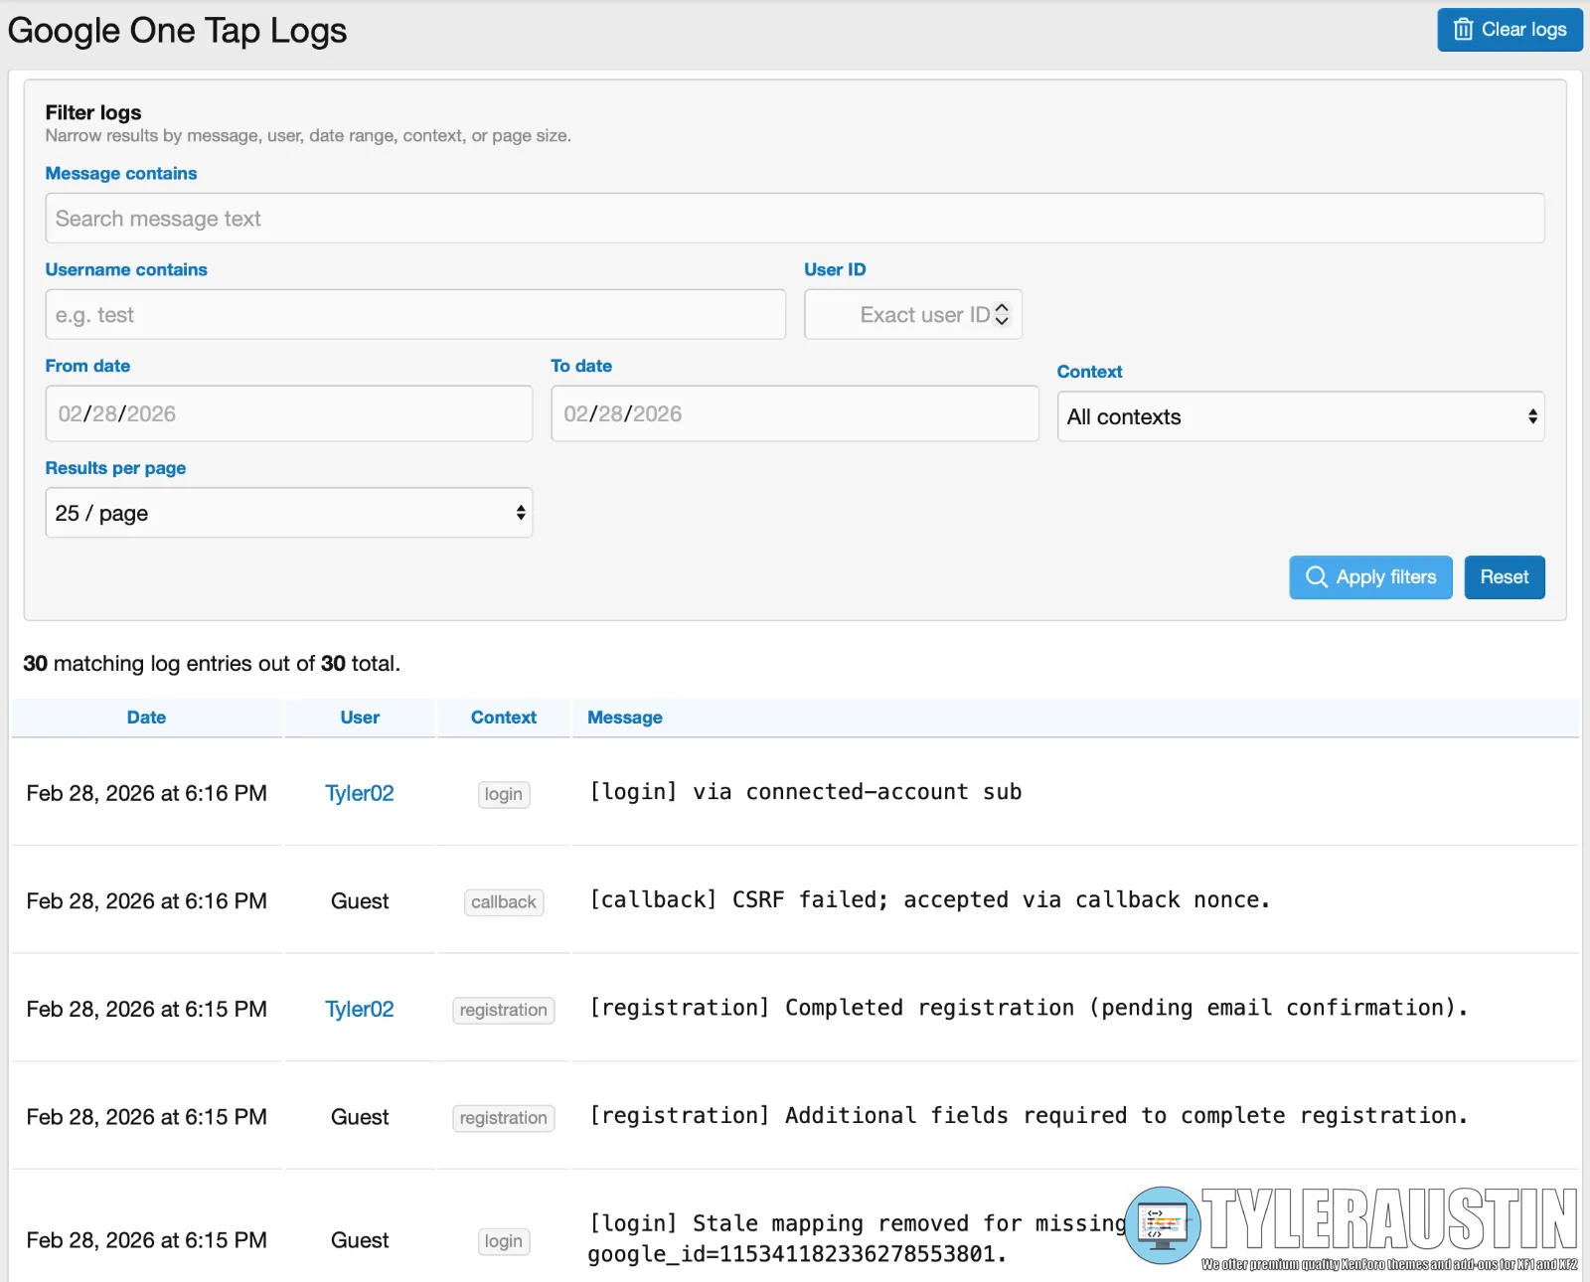
Task: Click the Context column header
Action: coord(503,718)
